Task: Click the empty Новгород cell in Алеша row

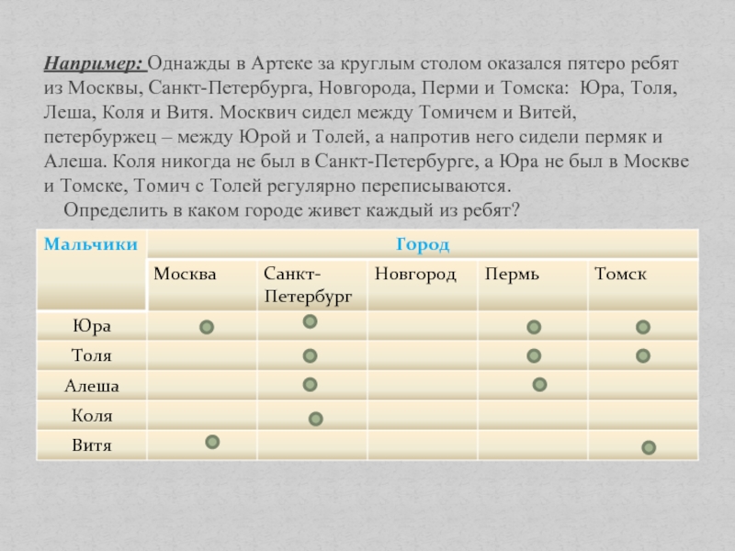Action: tap(423, 386)
